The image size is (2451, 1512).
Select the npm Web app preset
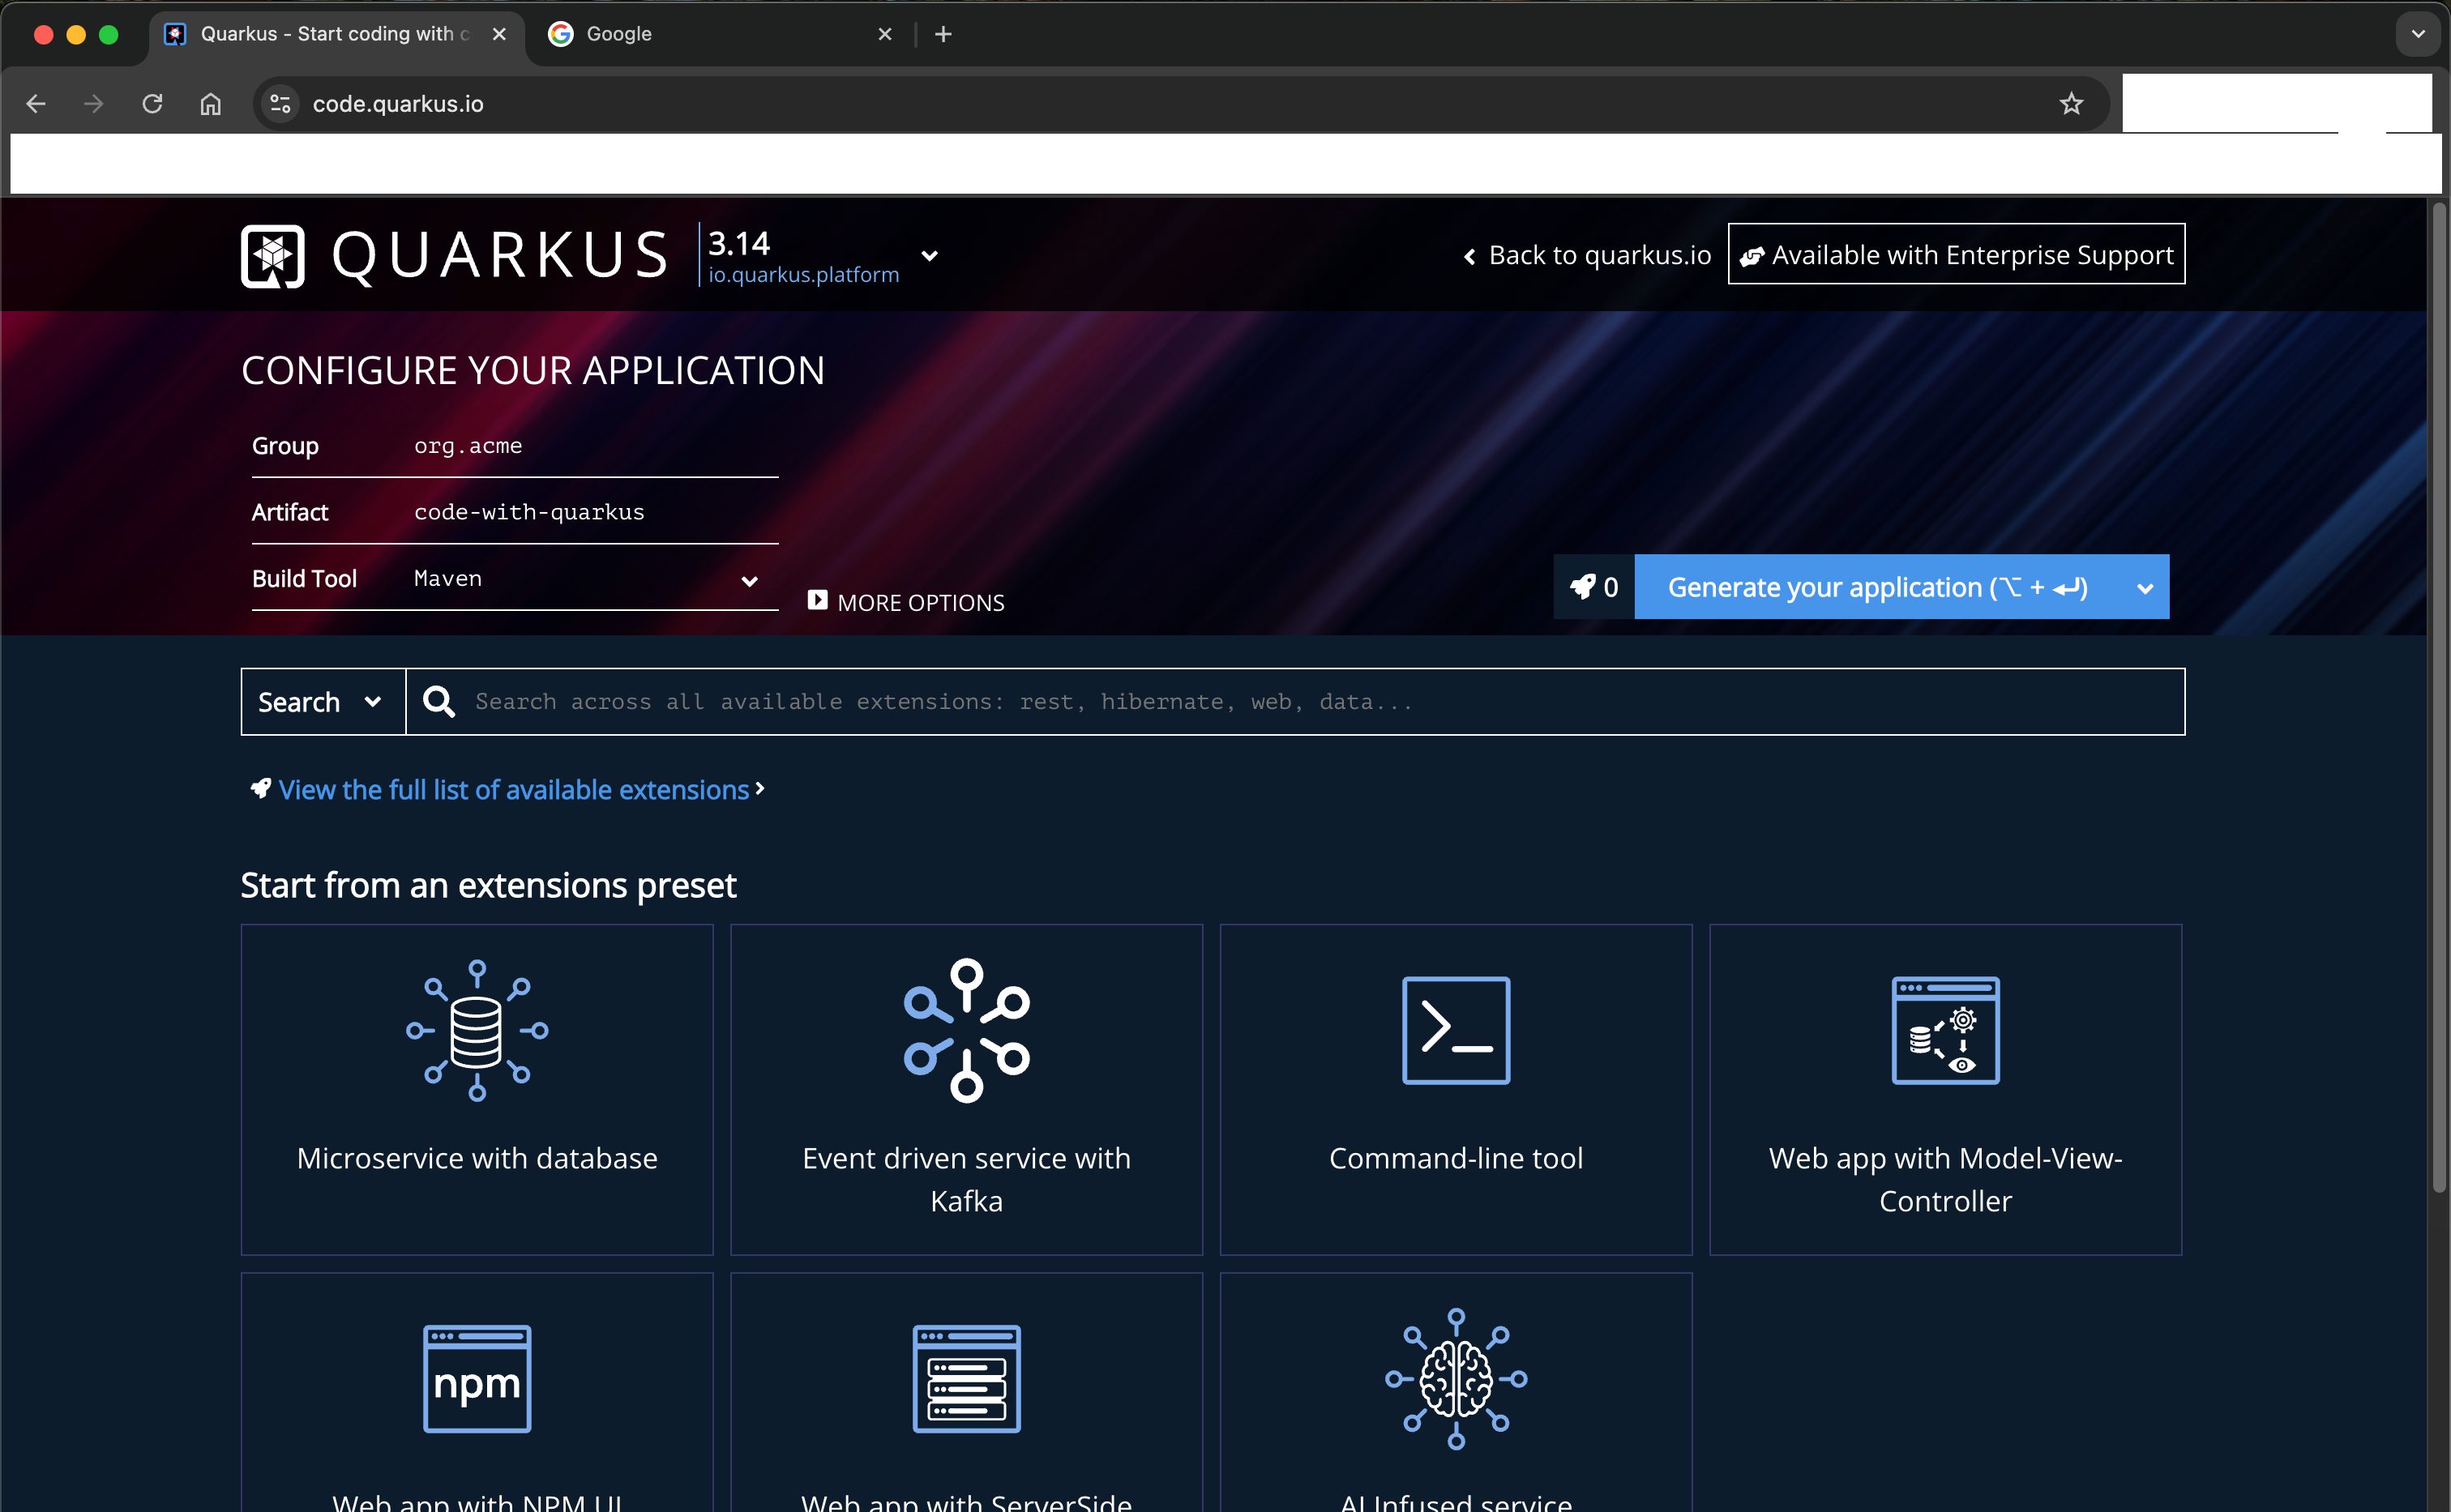[477, 1392]
